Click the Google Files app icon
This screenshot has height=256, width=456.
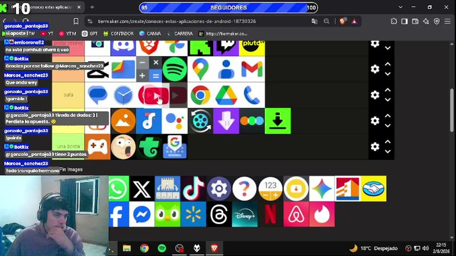point(123,69)
